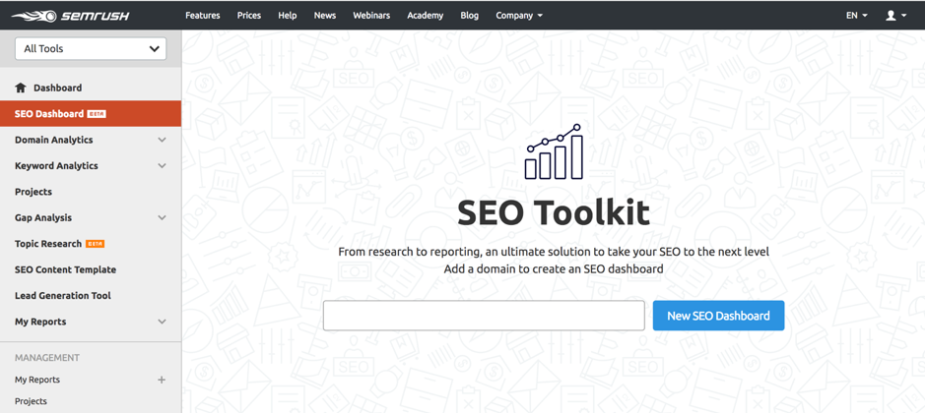925x413 pixels.
Task: Open SEO Dashboard beta item
Action: coord(91,114)
